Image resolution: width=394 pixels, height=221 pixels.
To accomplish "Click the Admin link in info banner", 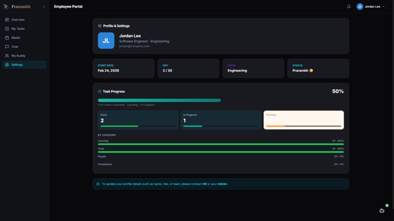I will 222,184.
